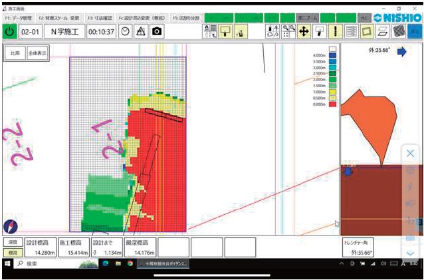Screen dimensions: 424x280
Task: Click the yellow machine position icon
Action: (241, 31)
